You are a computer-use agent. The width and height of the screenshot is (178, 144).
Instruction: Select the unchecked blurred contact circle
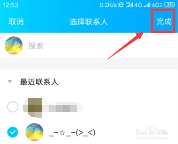(12, 107)
